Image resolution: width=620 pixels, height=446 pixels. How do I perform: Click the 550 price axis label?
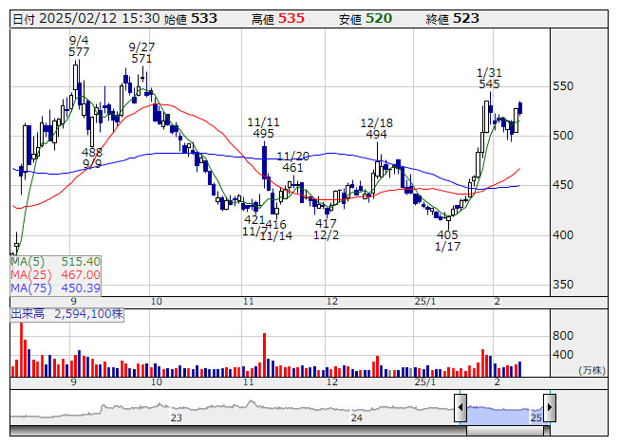coord(563,86)
